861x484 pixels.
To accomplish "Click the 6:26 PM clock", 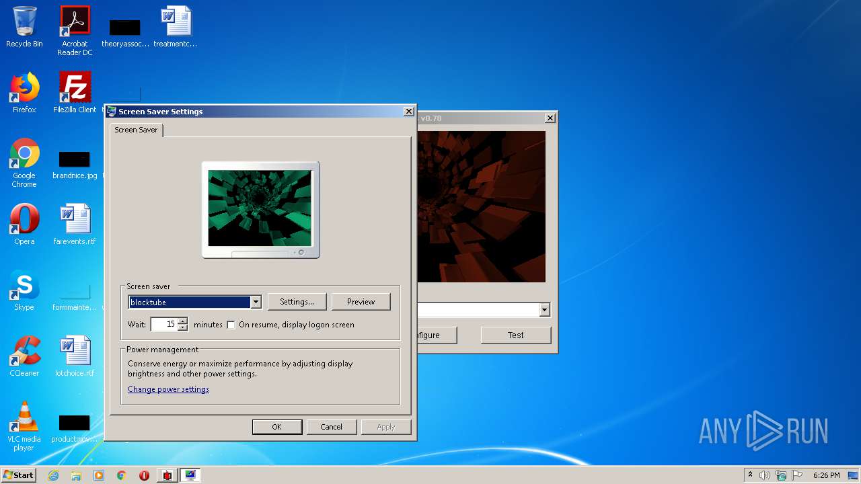I will coord(826,475).
